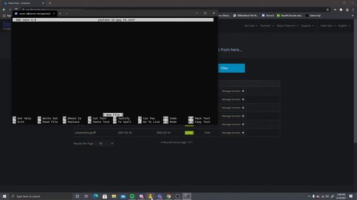Click the topmost Manage Domain button
Image resolution: width=357 pixels, height=200 pixels.
point(233,91)
